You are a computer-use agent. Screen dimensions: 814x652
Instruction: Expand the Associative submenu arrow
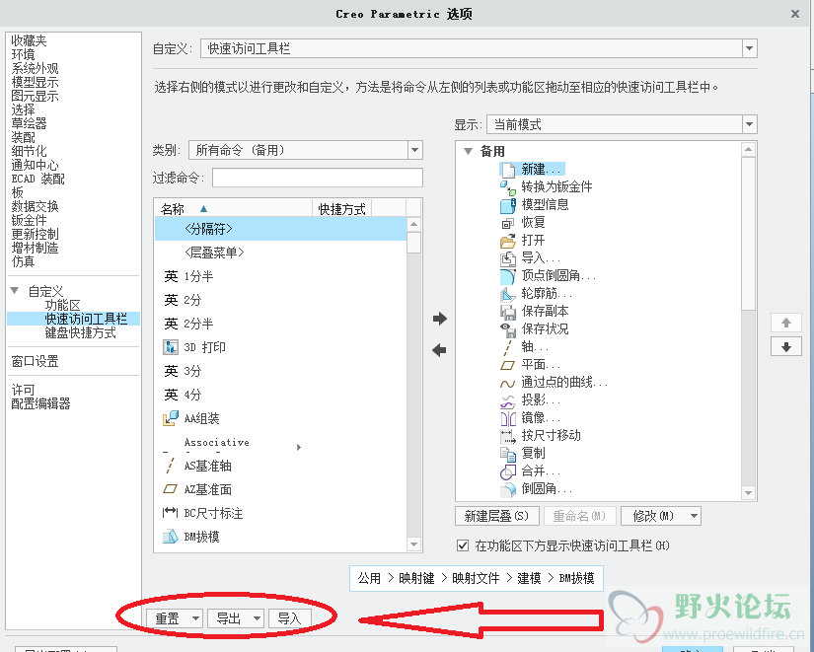pos(299,447)
